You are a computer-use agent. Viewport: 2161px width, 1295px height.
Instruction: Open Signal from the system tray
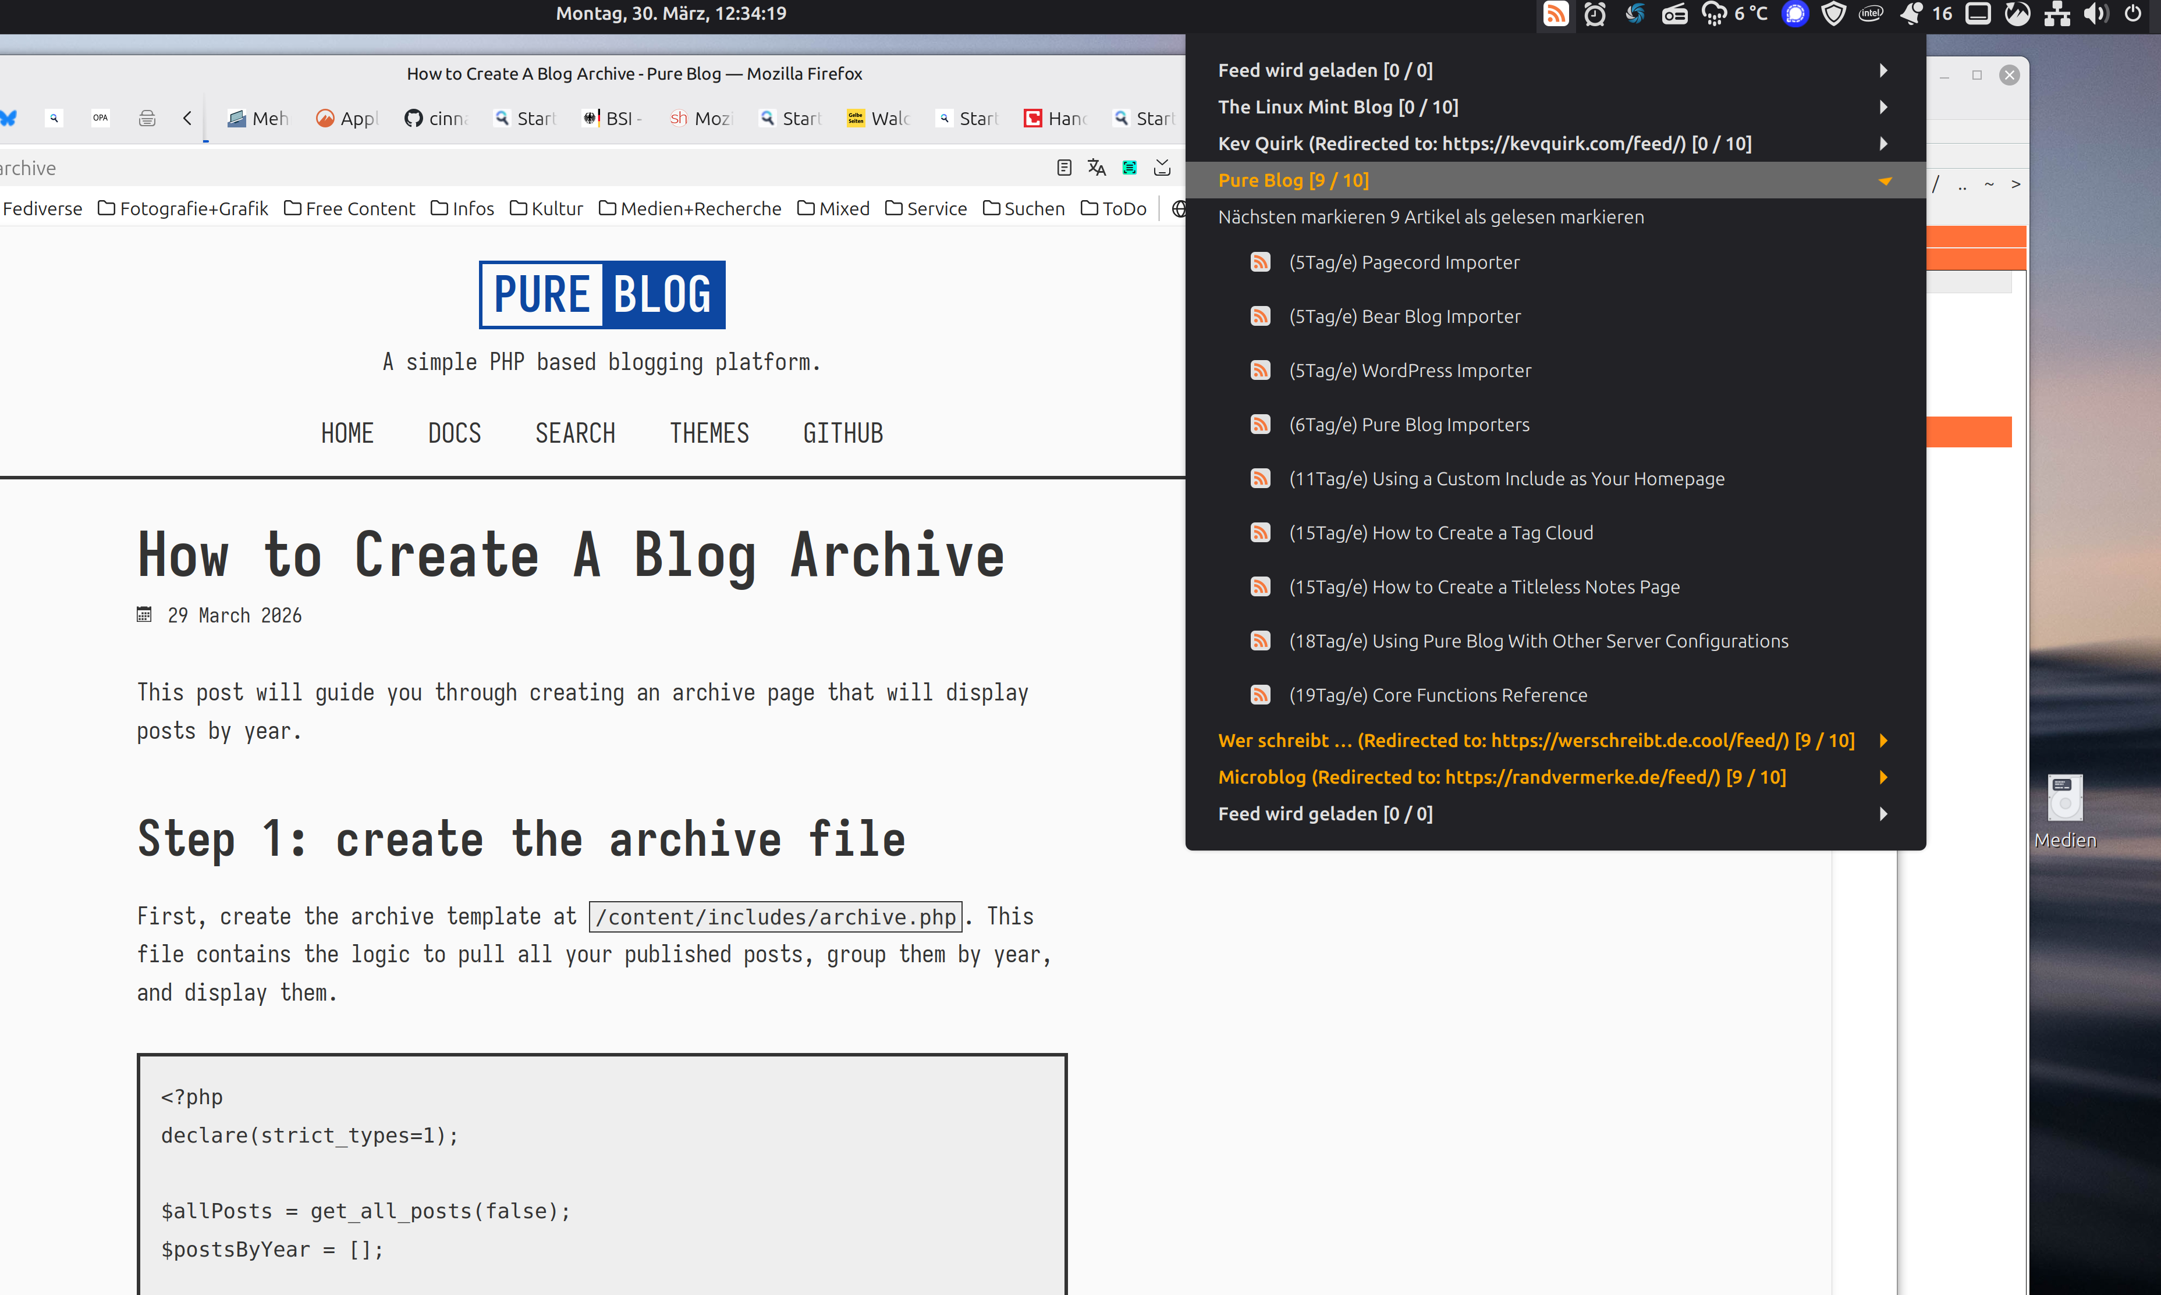[x=1795, y=14]
